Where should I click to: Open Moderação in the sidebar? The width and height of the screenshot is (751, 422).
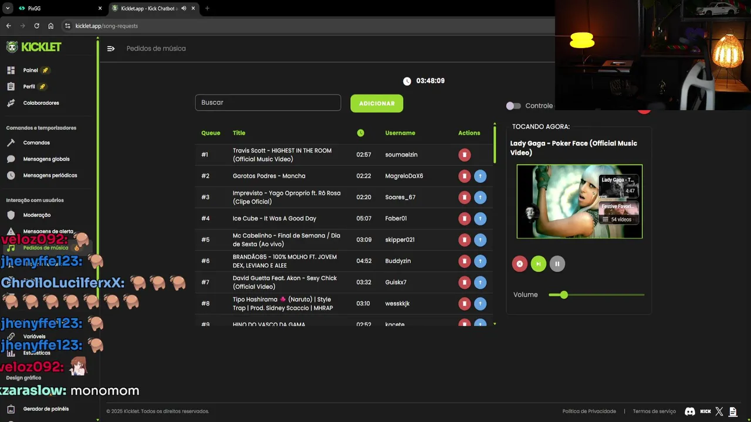(x=37, y=215)
